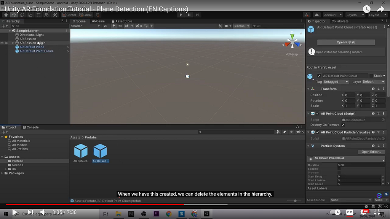Screen dimensions: 390x219
Task: Switch to the Scene tab
Action: [x=79, y=21]
